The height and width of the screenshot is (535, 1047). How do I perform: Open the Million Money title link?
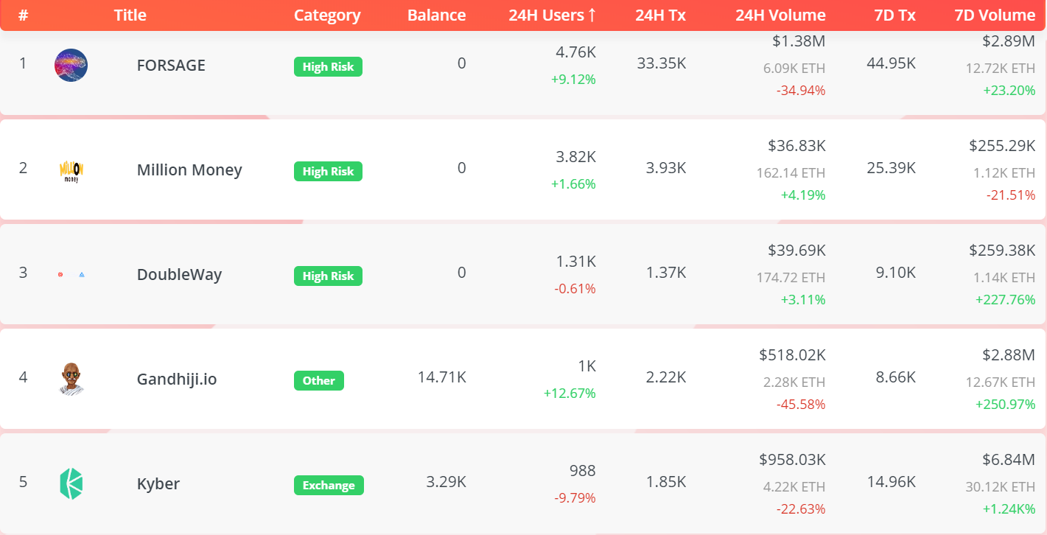[189, 170]
